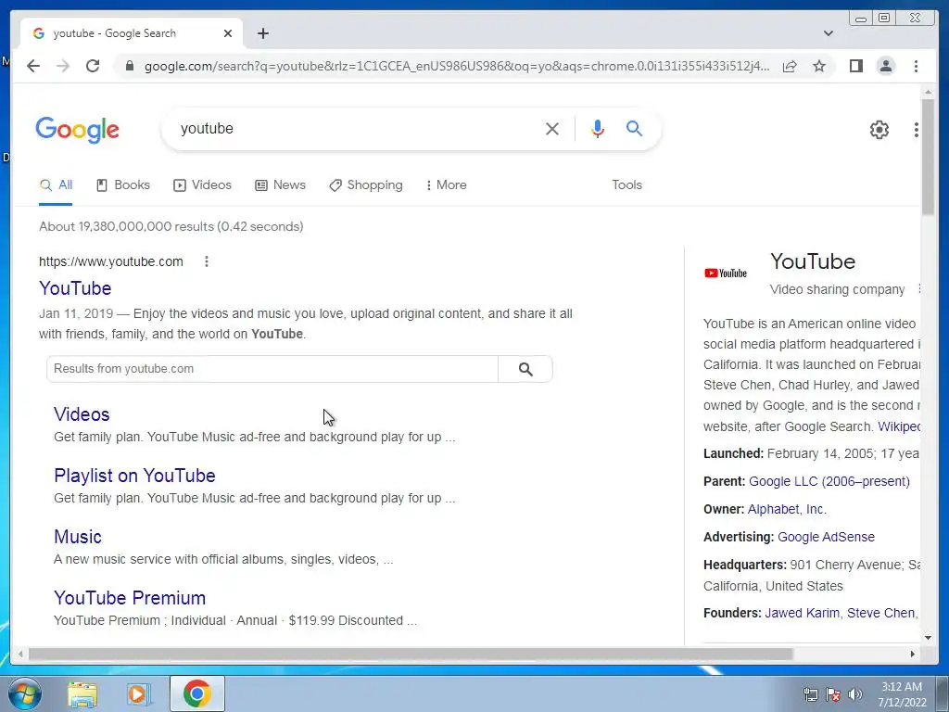Open options dots beside youtube.com URL
This screenshot has height=712, width=949.
207,261
